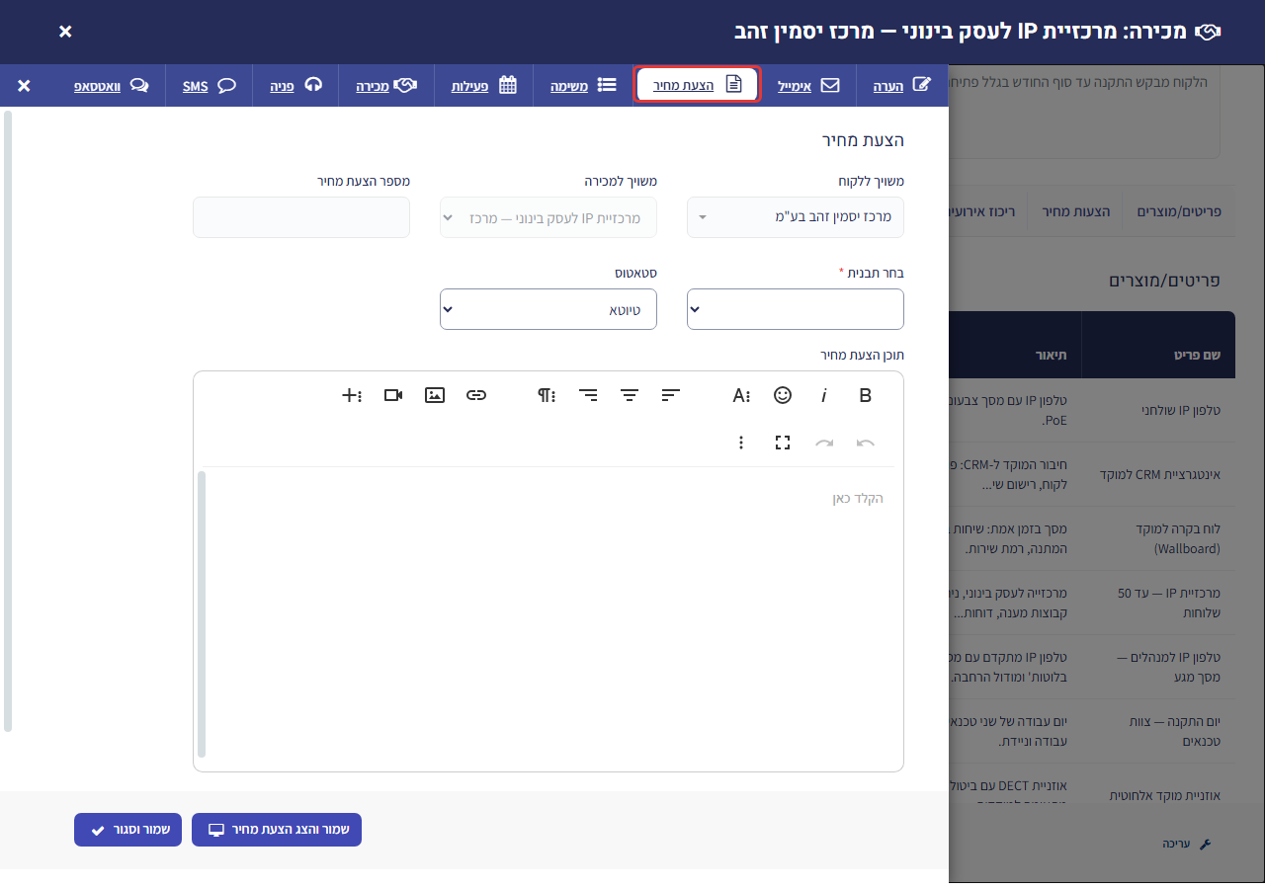Center align text in the editor
The image size is (1265, 889).
point(630,395)
